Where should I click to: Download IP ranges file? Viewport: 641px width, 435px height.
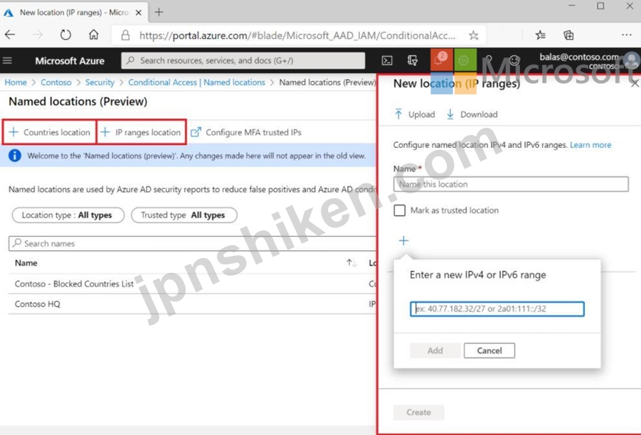[472, 114]
